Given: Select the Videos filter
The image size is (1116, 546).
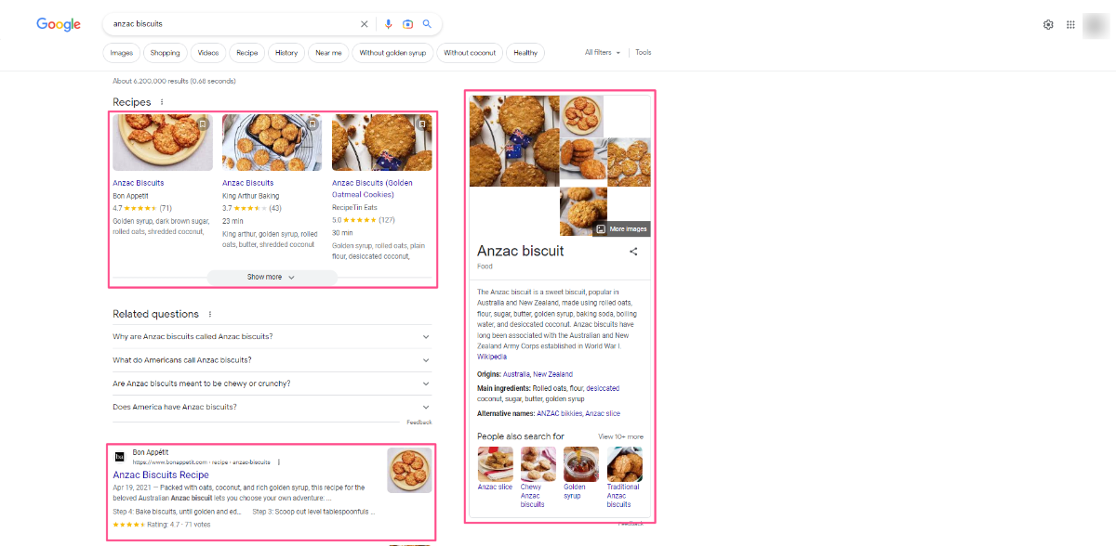Looking at the screenshot, I should pos(208,53).
